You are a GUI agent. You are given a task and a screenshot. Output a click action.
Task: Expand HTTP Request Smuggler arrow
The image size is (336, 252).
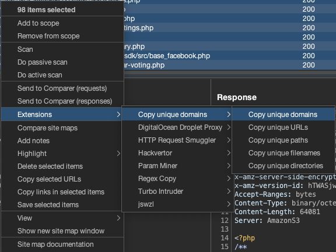click(229, 140)
